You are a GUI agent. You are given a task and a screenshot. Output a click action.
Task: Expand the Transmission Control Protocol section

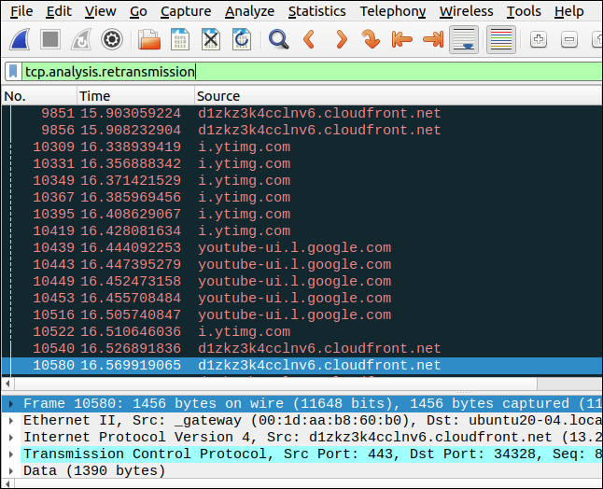click(x=10, y=454)
